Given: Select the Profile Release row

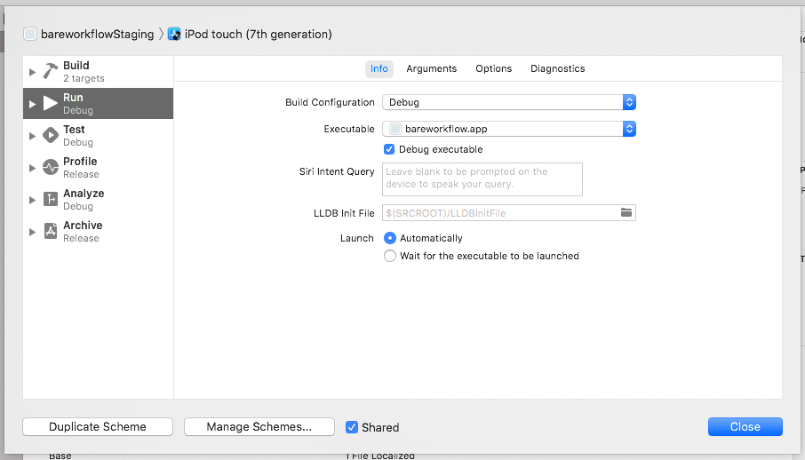Looking at the screenshot, I should tap(98, 167).
